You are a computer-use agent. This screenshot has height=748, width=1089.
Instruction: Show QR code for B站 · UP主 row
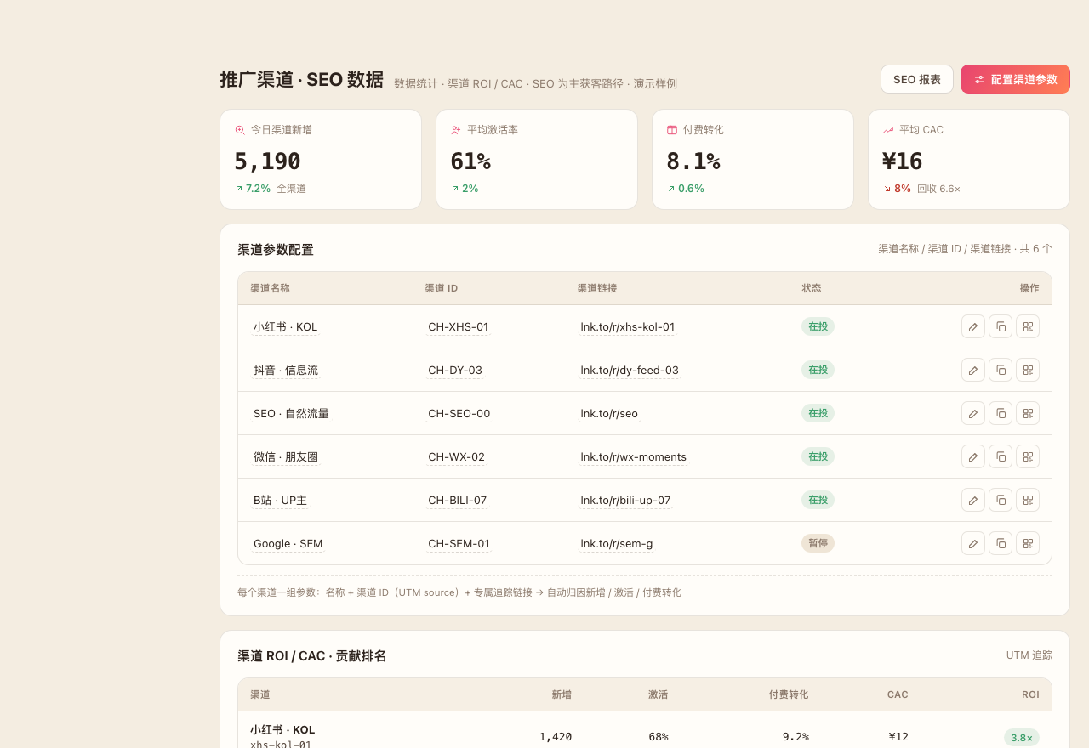(1028, 500)
